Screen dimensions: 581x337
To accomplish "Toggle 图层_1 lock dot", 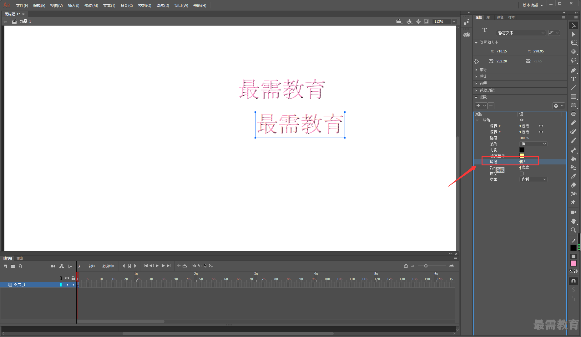I will [x=73, y=285].
